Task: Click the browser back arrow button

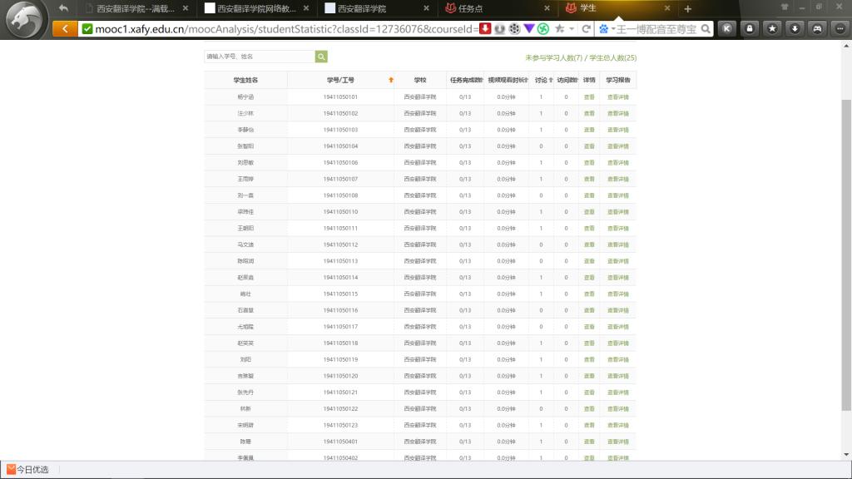Action: click(x=65, y=29)
